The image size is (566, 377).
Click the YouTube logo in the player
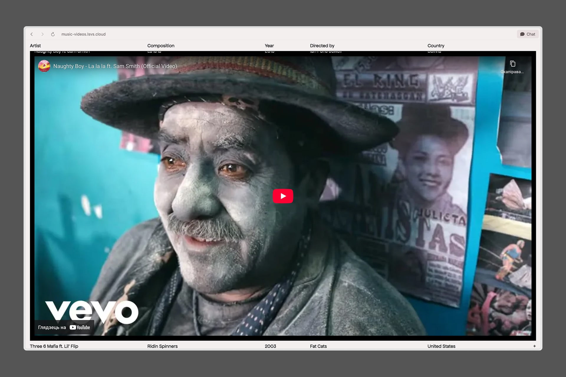tap(80, 327)
